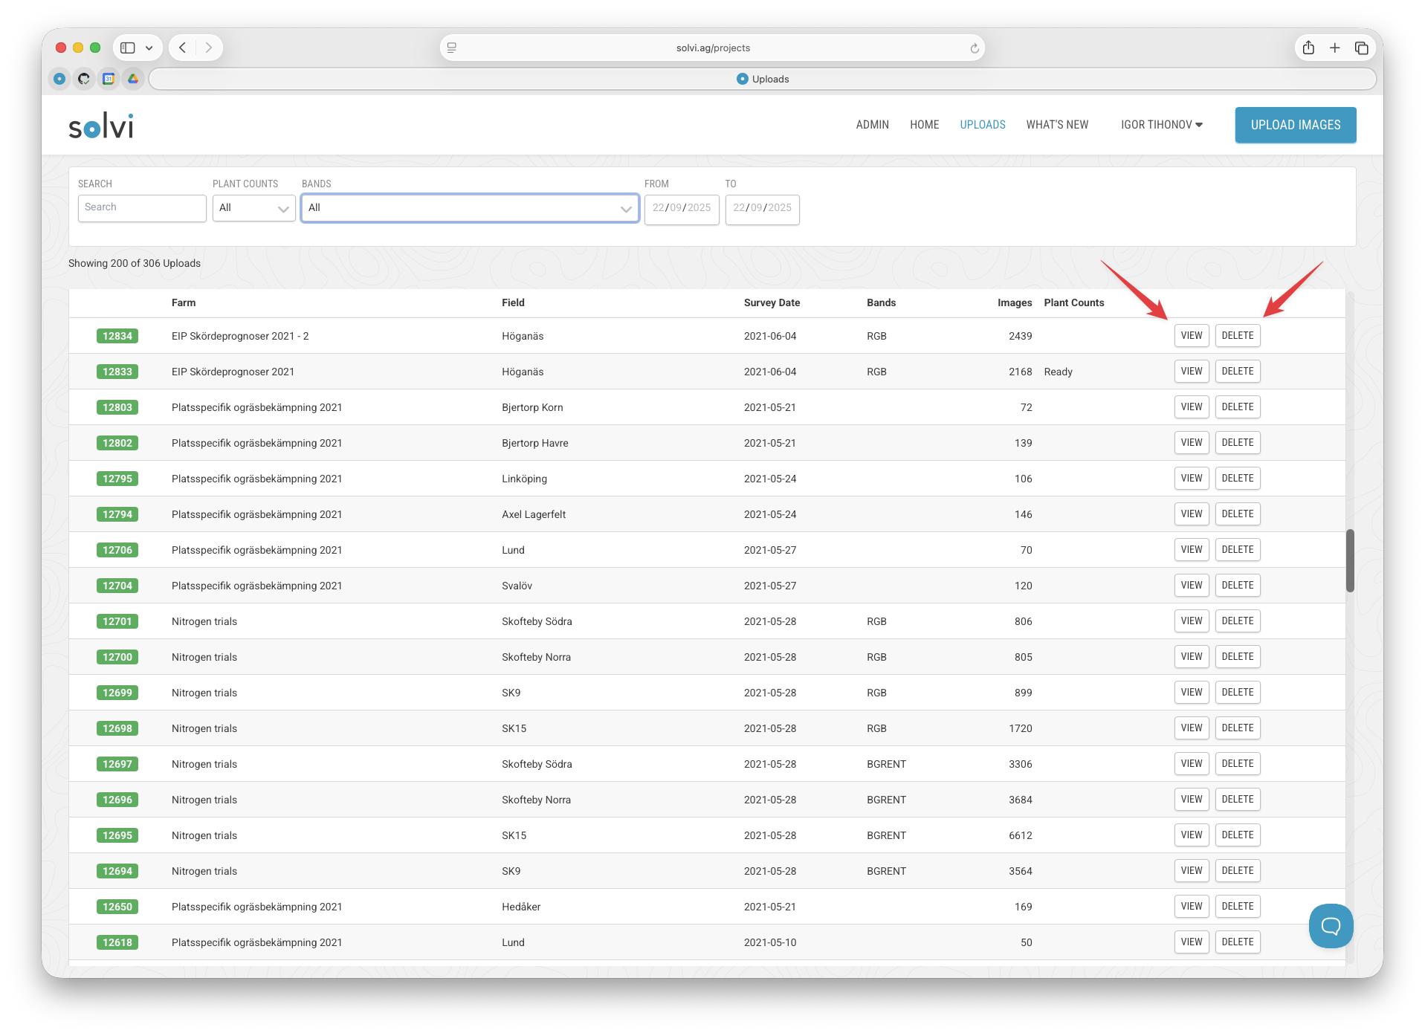The image size is (1425, 1033).
Task: Click the Bands column header
Action: [x=881, y=302]
